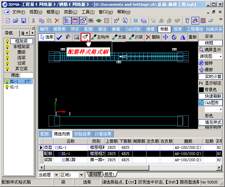
Task: Switch to the 校验结果 tab
Action: (x=83, y=134)
